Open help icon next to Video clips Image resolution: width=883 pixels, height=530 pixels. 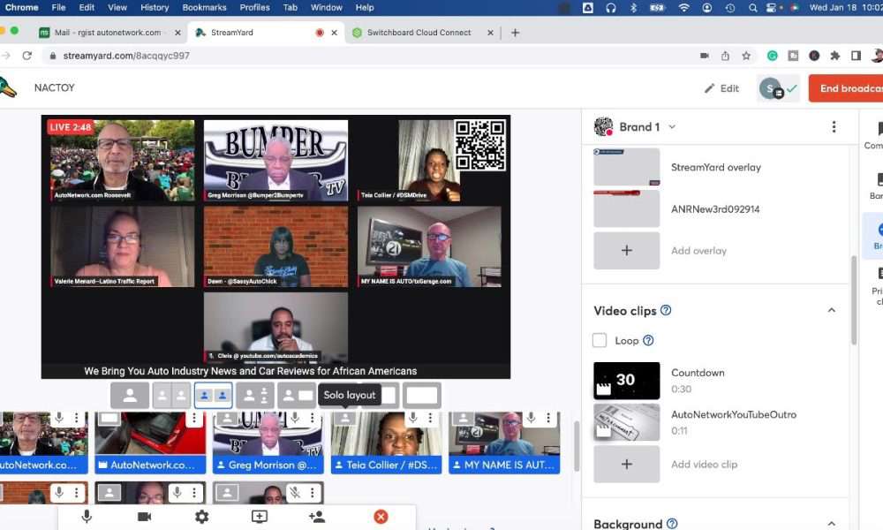(666, 310)
